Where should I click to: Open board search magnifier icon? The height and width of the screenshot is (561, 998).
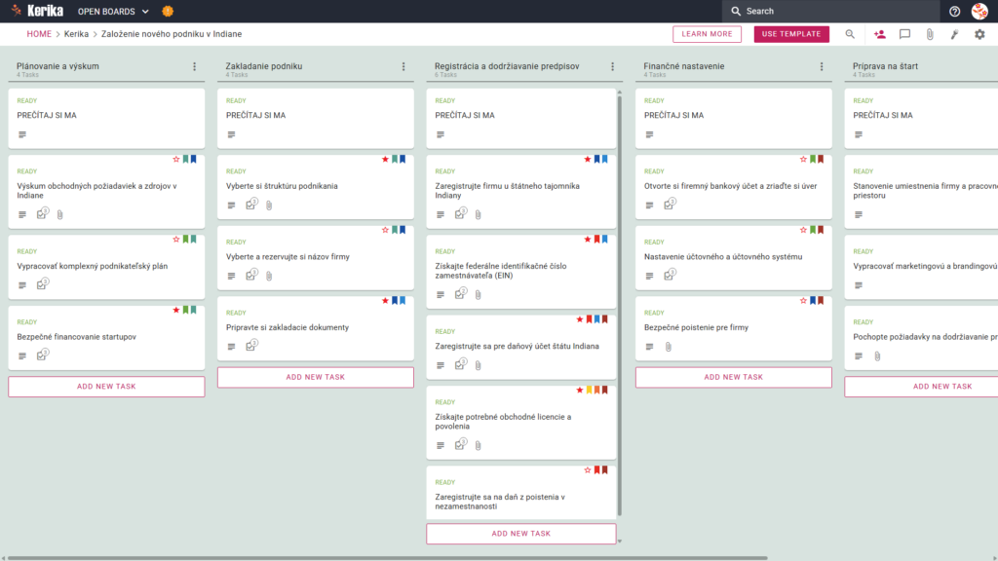coord(850,34)
